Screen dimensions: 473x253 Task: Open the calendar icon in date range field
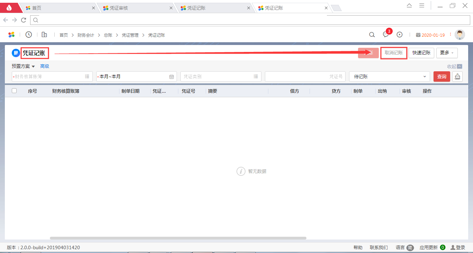coord(171,76)
